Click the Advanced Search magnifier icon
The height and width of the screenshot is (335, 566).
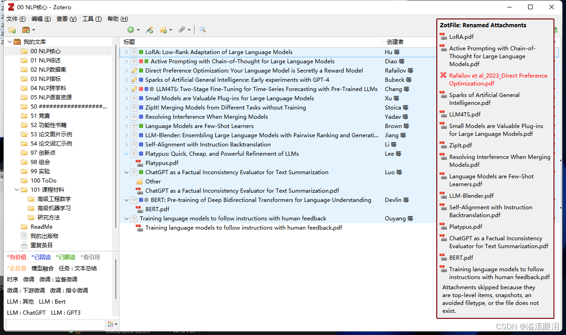(202, 30)
